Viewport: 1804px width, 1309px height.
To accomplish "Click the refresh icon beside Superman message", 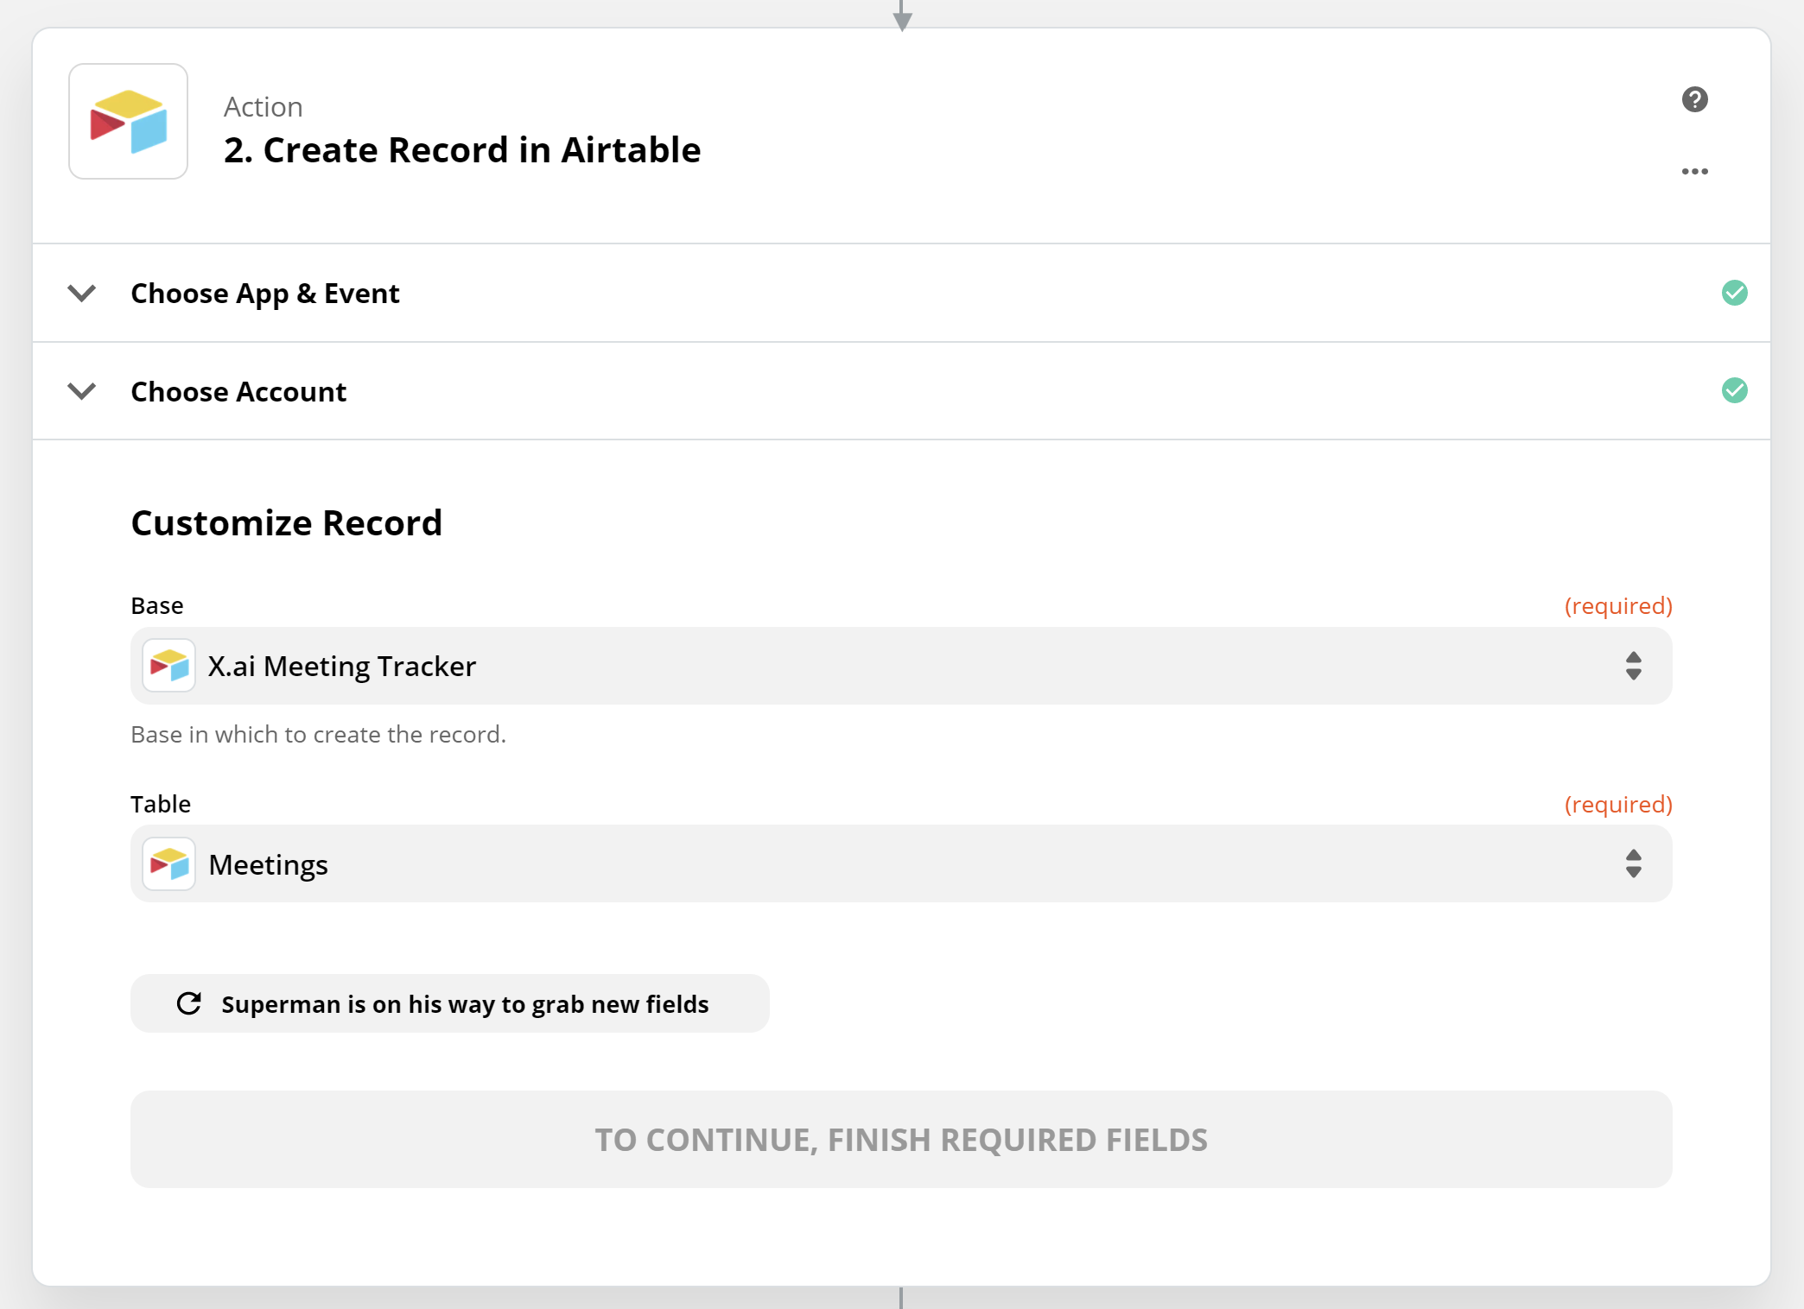I will click(189, 1003).
